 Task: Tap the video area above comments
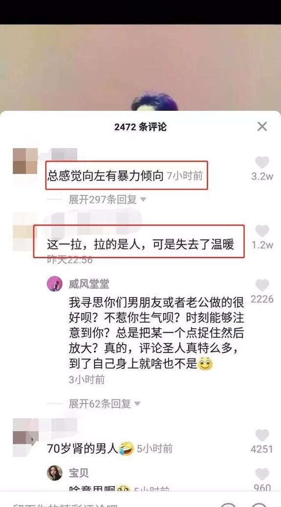point(140,67)
